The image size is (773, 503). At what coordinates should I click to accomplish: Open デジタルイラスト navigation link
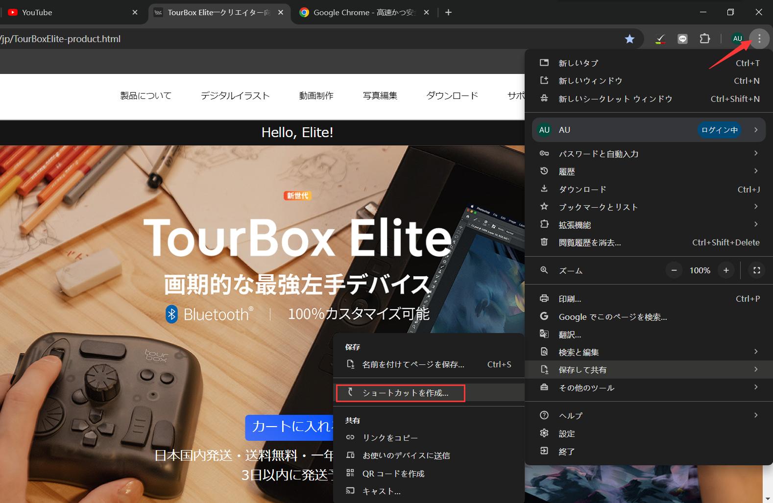tap(235, 96)
